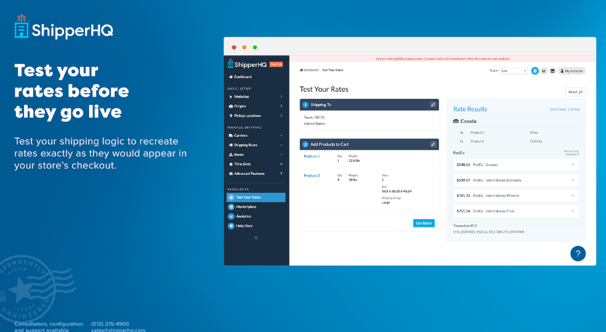Edit the Shipping To section pencil icon
Image resolution: width=606 pixels, height=332 pixels.
click(x=433, y=105)
